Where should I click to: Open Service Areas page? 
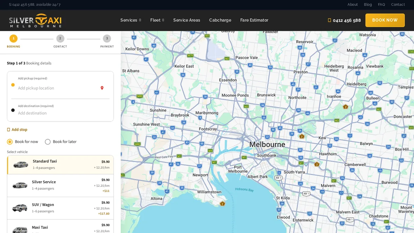pos(187,20)
